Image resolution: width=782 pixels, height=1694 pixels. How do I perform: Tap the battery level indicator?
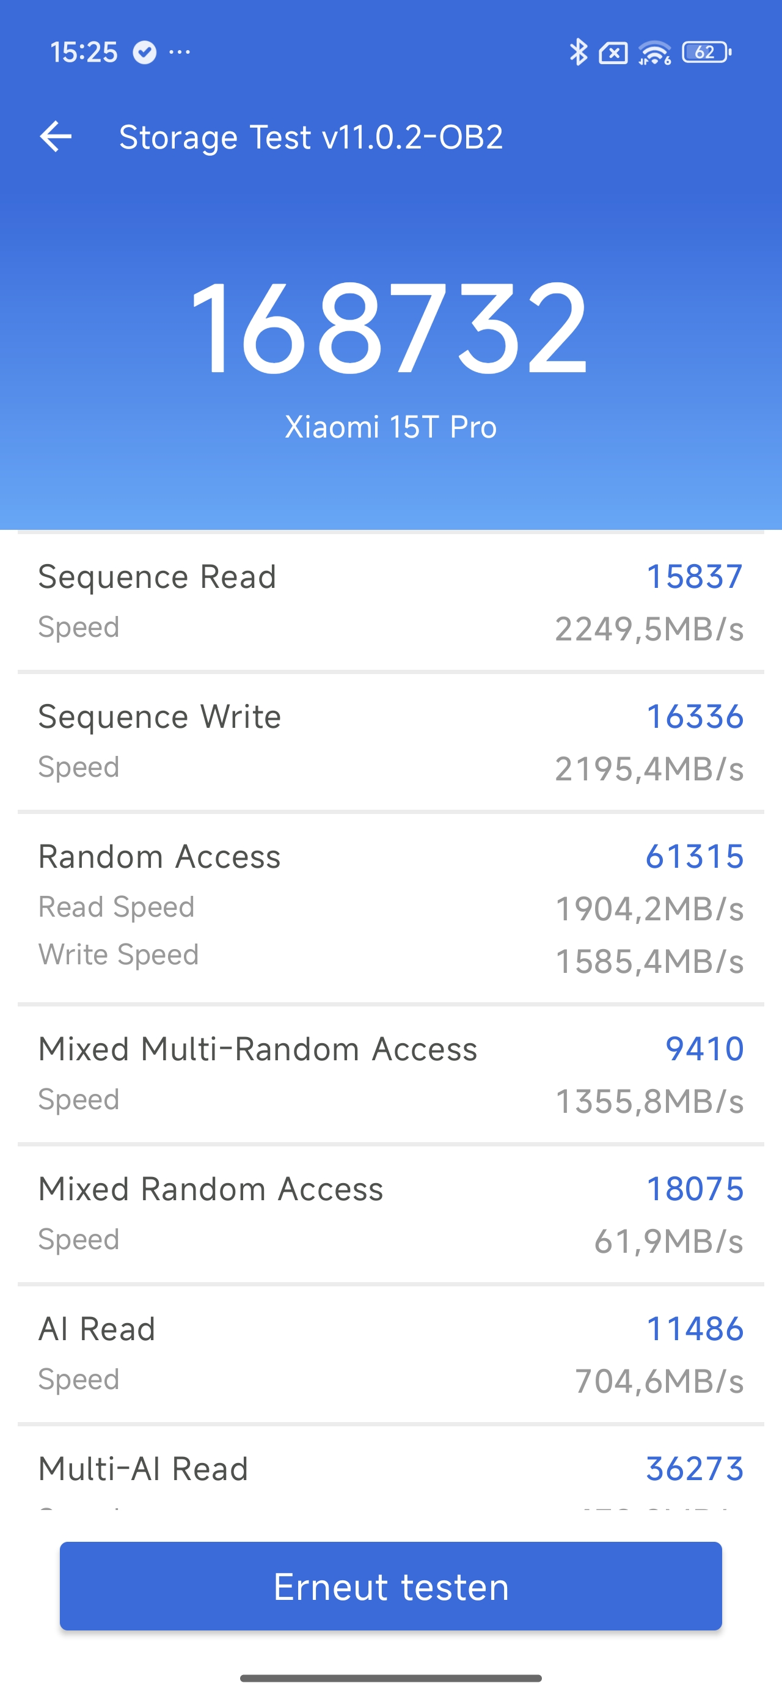point(706,52)
